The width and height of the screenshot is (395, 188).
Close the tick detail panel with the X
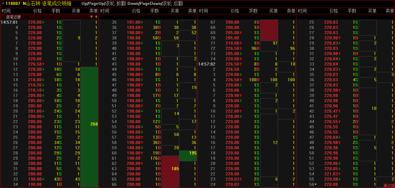click(3, 4)
